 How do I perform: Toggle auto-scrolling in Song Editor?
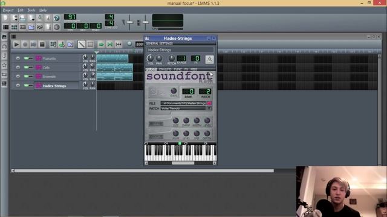(101, 45)
